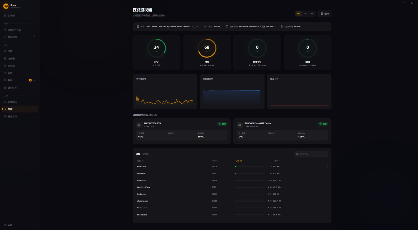Screen dimensions: 418x230
Task: Click the 16 个线程 label under CPU
Action: coord(156,65)
